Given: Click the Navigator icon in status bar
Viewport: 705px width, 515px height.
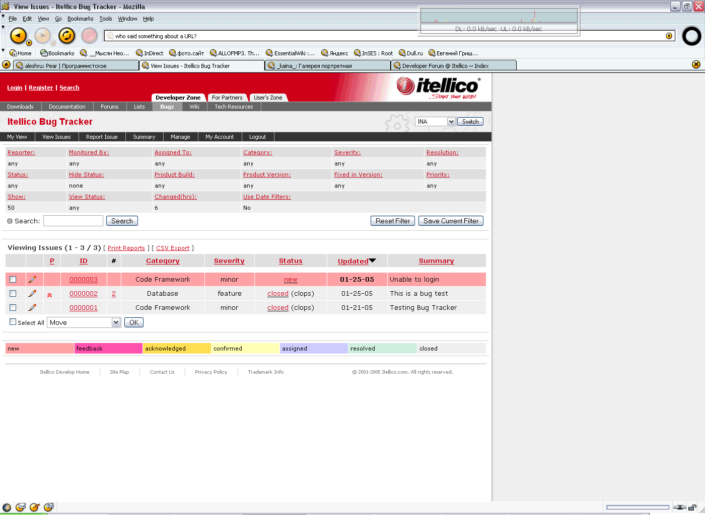Looking at the screenshot, I should 7,507.
